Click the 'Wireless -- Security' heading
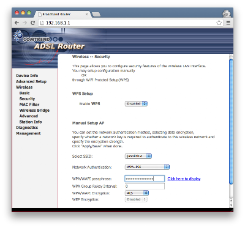 [x=91, y=57]
